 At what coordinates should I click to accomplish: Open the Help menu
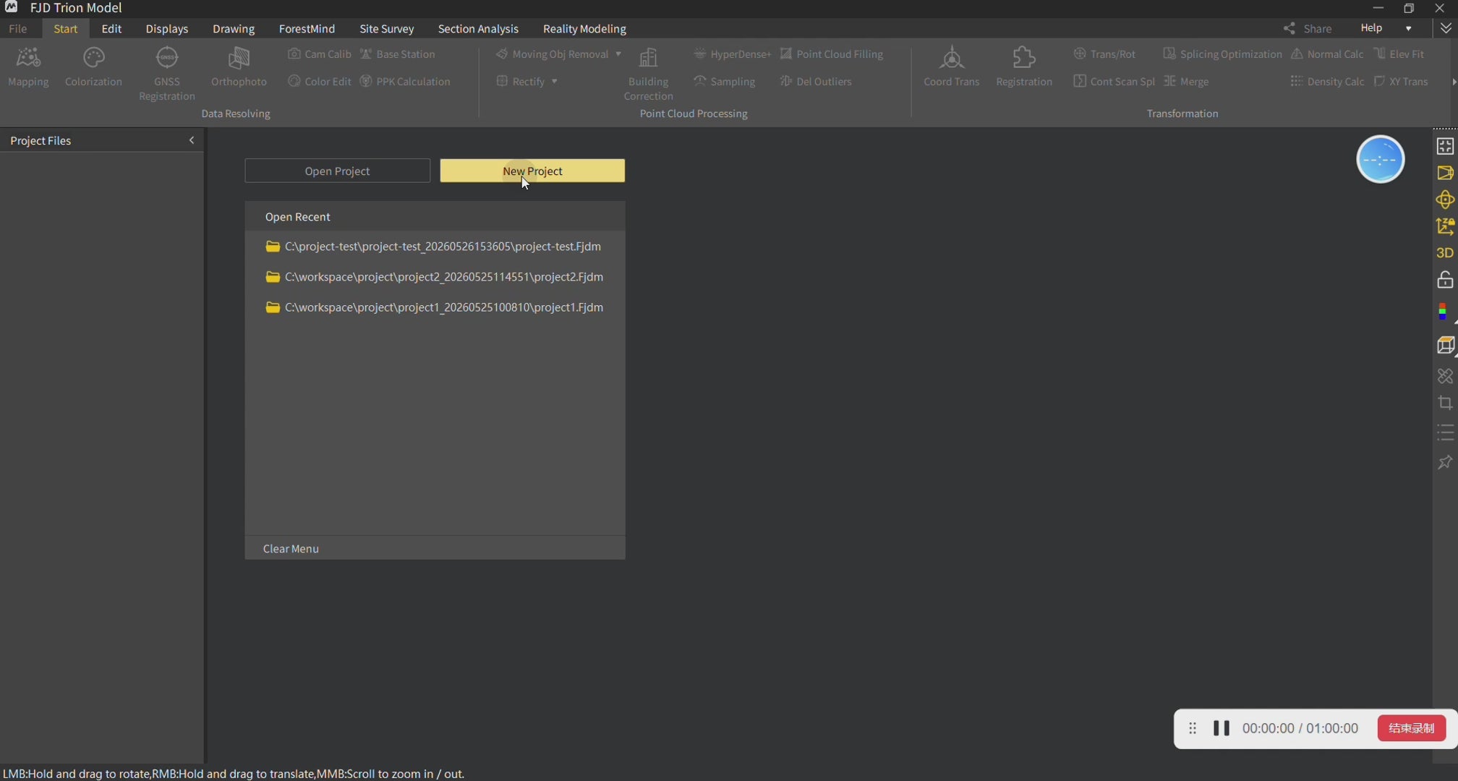1371,28
